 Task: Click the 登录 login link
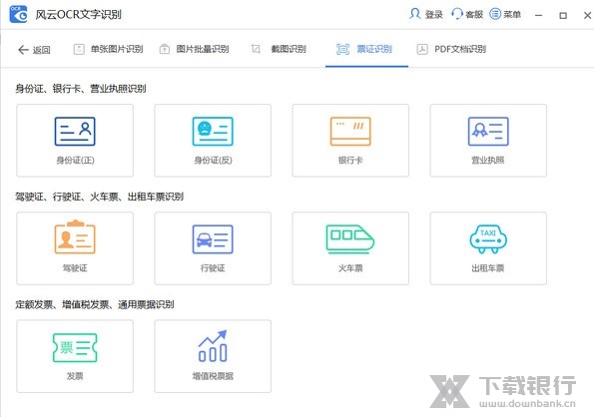433,14
